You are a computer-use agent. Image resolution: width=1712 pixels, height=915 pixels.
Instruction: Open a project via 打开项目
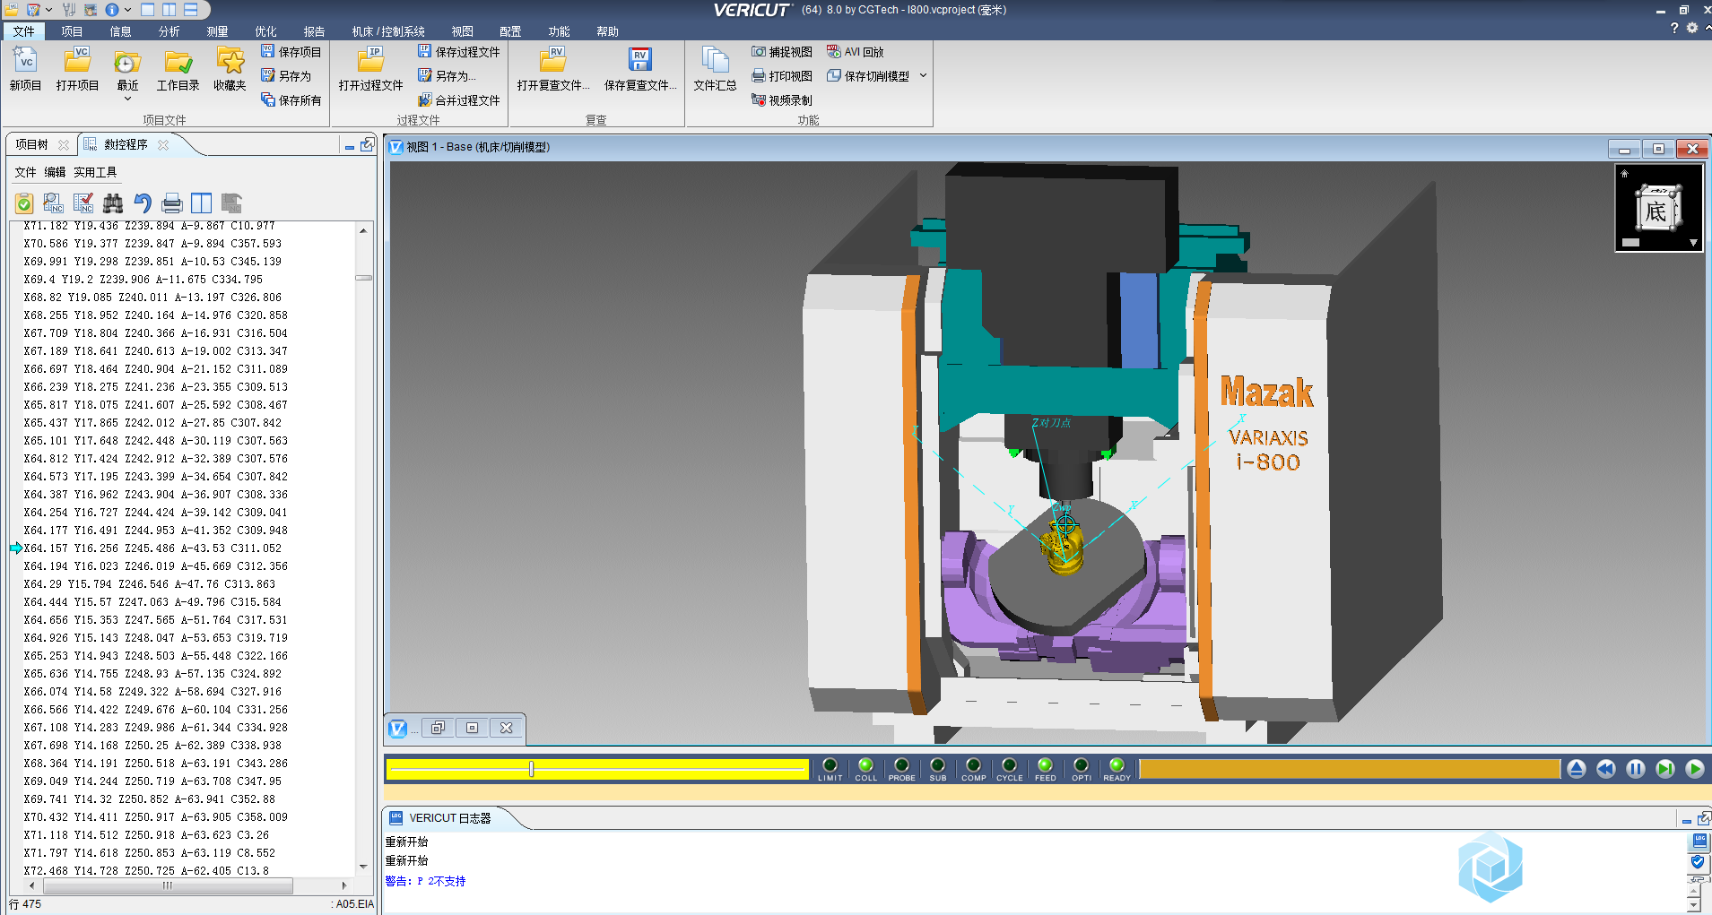77,69
